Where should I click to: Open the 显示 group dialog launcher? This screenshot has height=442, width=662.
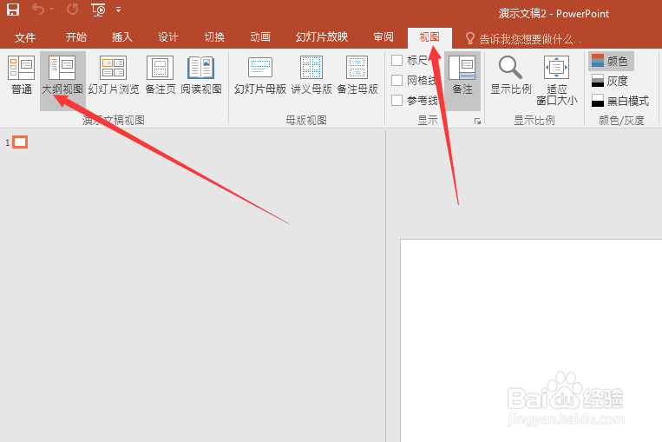[x=477, y=122]
